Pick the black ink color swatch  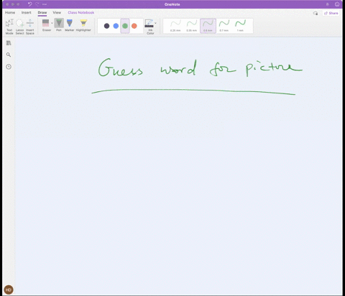107,26
